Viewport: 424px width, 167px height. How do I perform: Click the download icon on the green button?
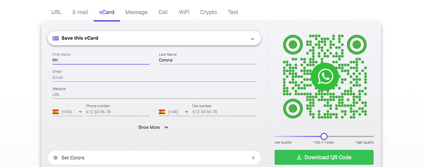click(299, 157)
